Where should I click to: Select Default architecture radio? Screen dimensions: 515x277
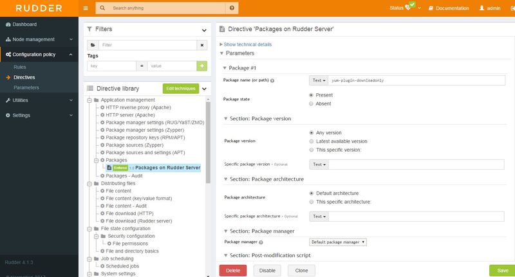pyautogui.click(x=312, y=193)
